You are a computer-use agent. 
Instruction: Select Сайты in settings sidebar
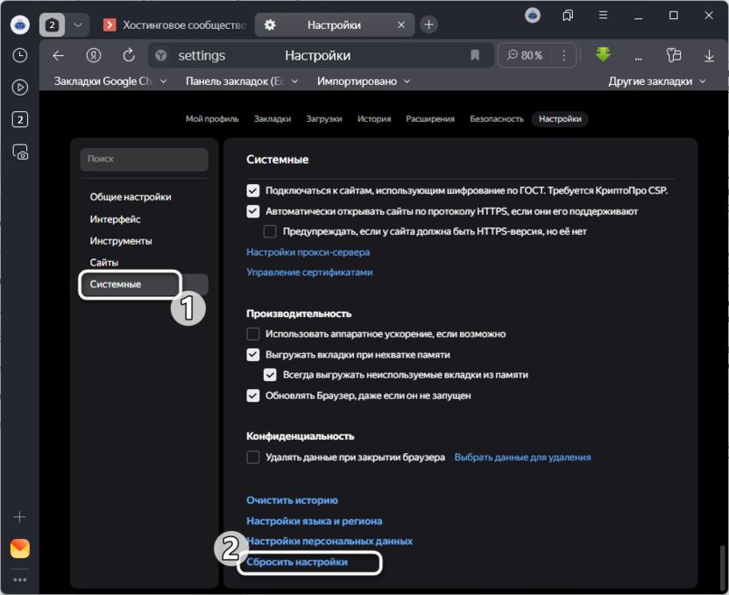pyautogui.click(x=104, y=263)
